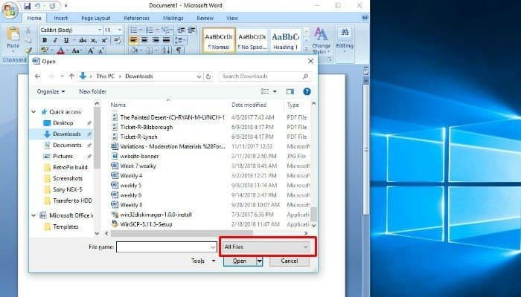The image size is (521, 297).
Task: Switch to the Page Layout ribbon tab
Action: coord(96,19)
